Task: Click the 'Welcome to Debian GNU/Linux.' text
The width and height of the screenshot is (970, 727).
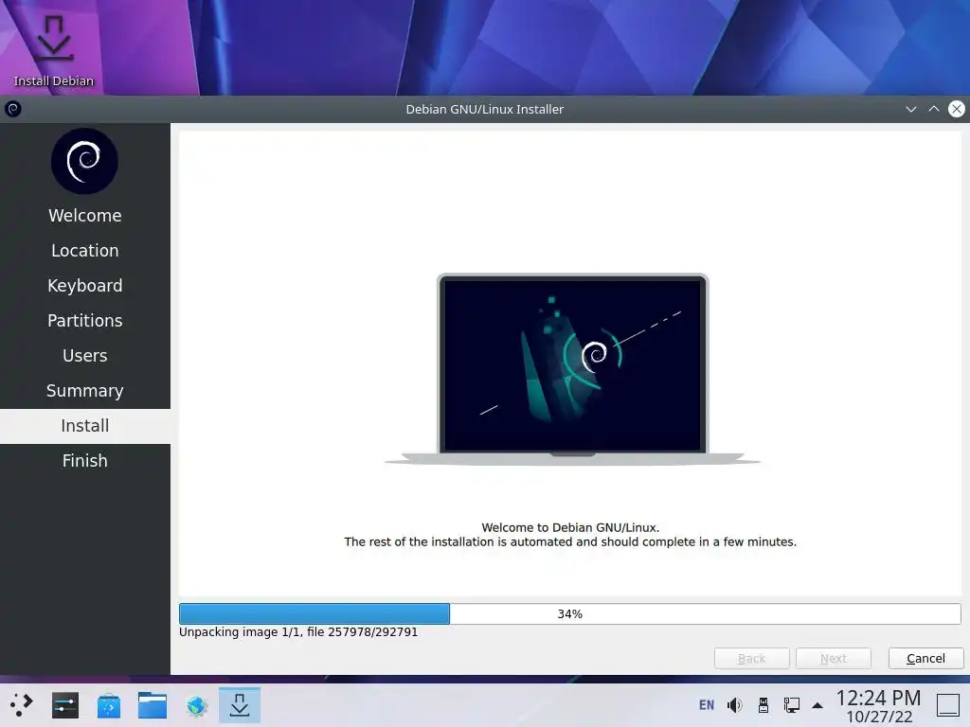Action: pos(570,528)
